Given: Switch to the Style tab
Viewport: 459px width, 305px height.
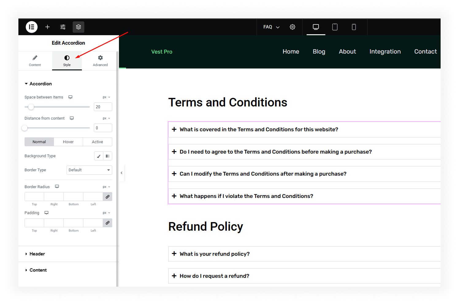Looking at the screenshot, I should [x=67, y=61].
